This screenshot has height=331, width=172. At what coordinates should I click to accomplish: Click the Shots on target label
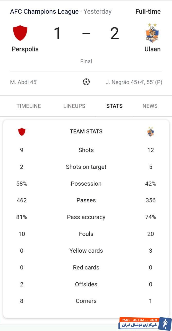[86, 167]
